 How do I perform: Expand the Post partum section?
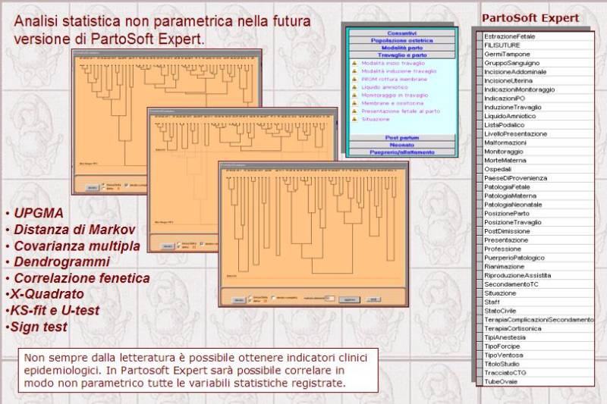pyautogui.click(x=402, y=138)
